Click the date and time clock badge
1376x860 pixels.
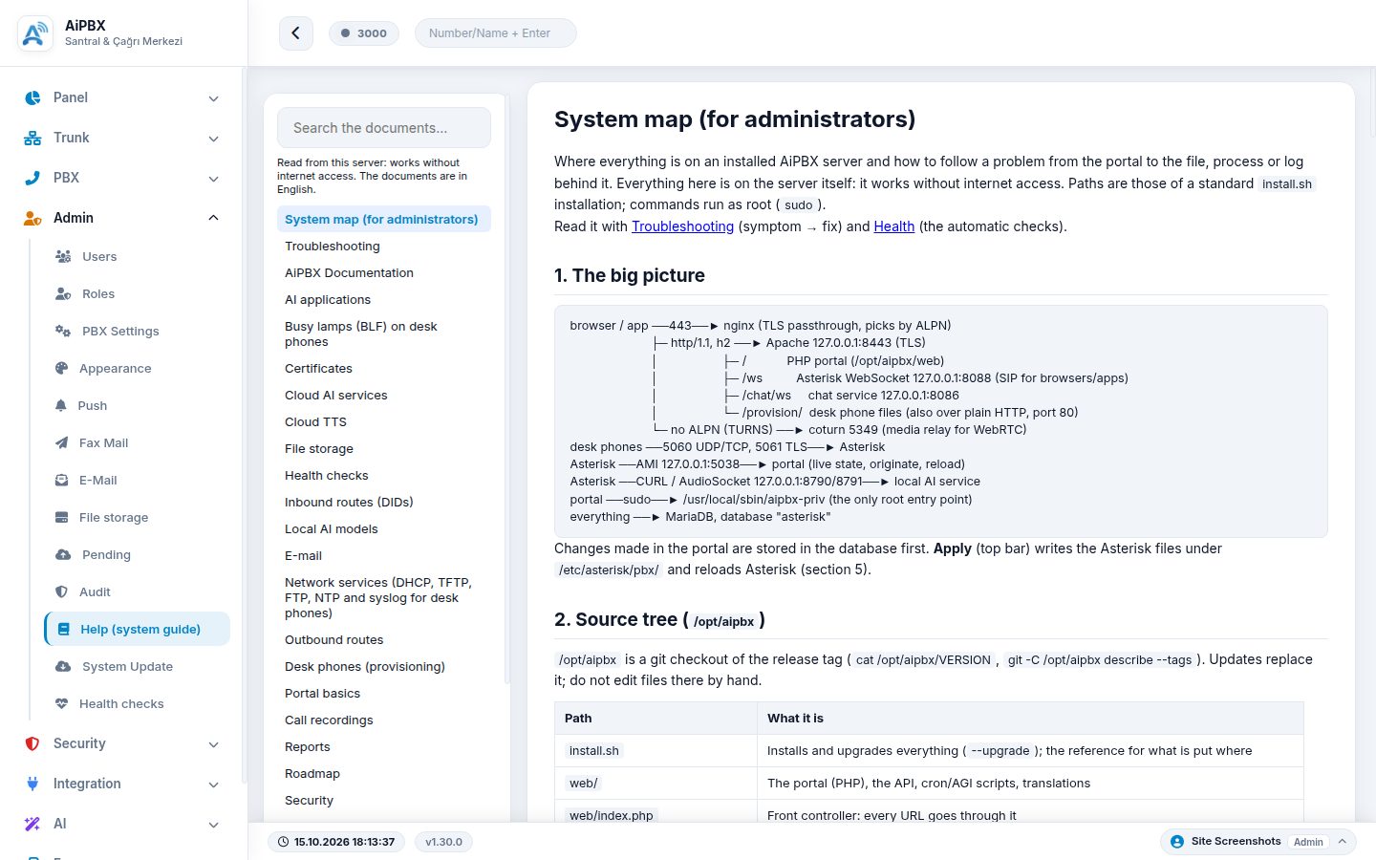pos(336,842)
